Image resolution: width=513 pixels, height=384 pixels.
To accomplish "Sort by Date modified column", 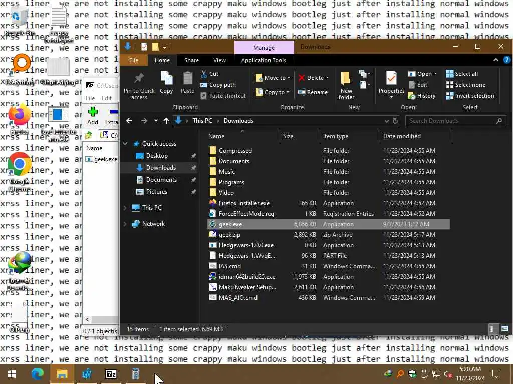I will (415, 136).
